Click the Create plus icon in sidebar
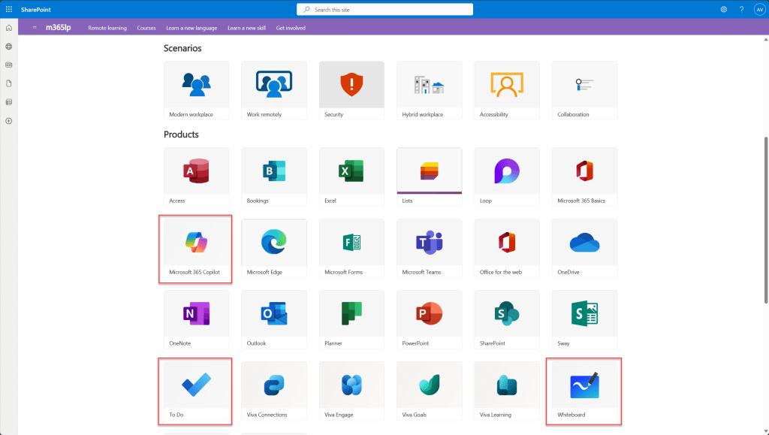Screen dimensions: 769x435 [9, 120]
